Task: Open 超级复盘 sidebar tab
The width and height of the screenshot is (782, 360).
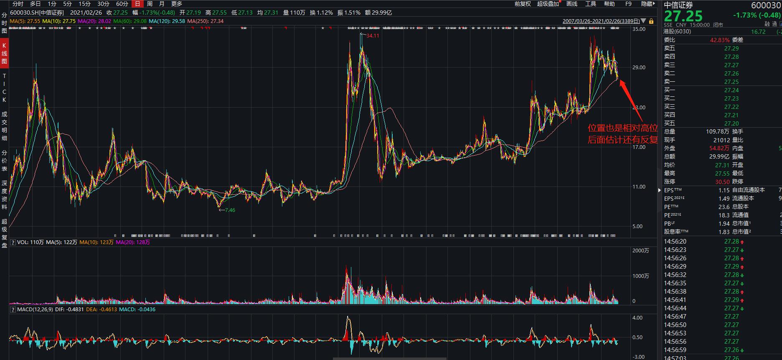Action: 4,233
